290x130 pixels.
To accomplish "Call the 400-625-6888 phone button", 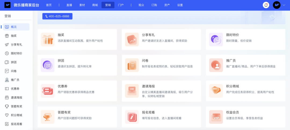I will 57,16.
